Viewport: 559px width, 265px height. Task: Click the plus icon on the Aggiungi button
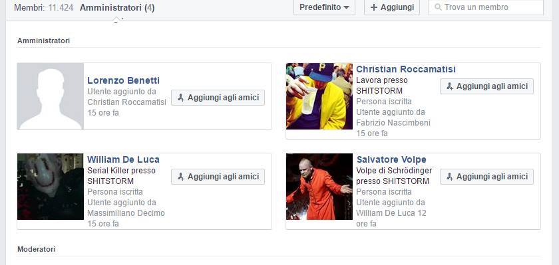coord(374,7)
